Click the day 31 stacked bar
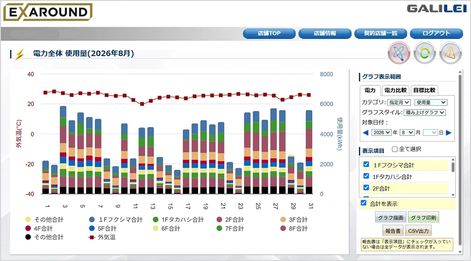This screenshot has width=471, height=261. [309, 152]
